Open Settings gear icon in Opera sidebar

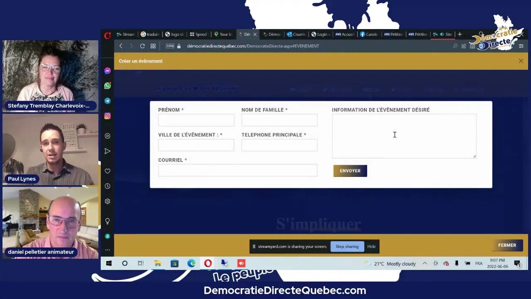pyautogui.click(x=107, y=201)
